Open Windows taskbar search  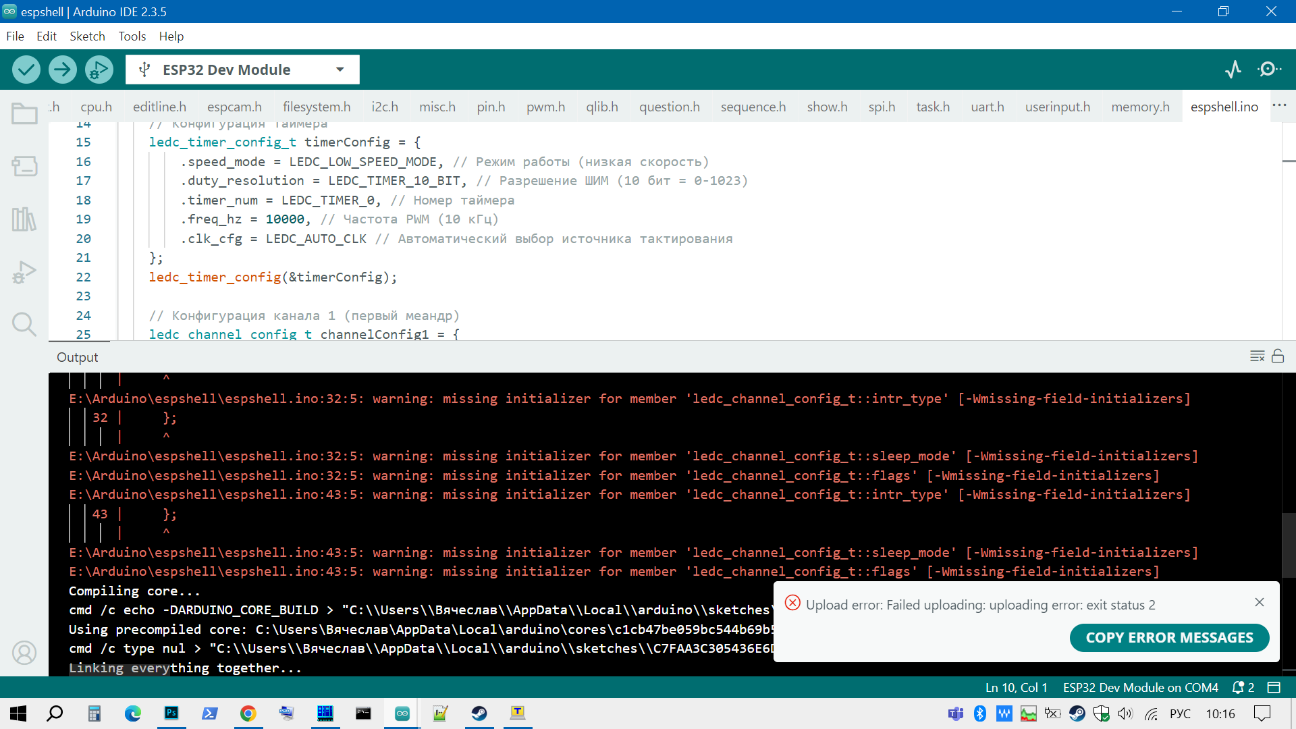(55, 713)
